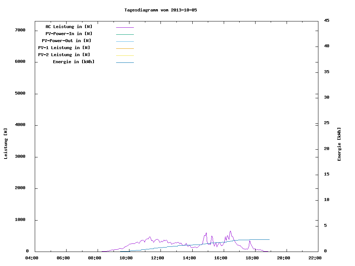Click the chart title Tagesdiagramm vom 2013-10-05

pos(160,10)
